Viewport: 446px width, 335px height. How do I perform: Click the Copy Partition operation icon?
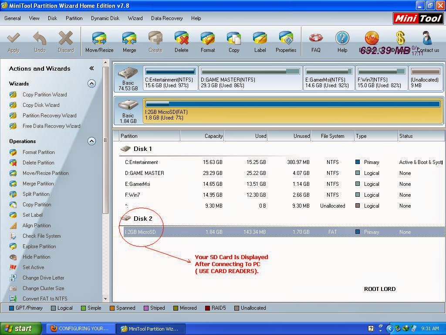tap(13, 205)
